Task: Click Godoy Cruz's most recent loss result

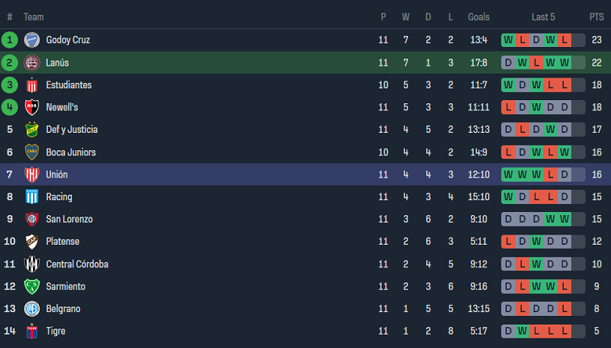Action: point(565,40)
